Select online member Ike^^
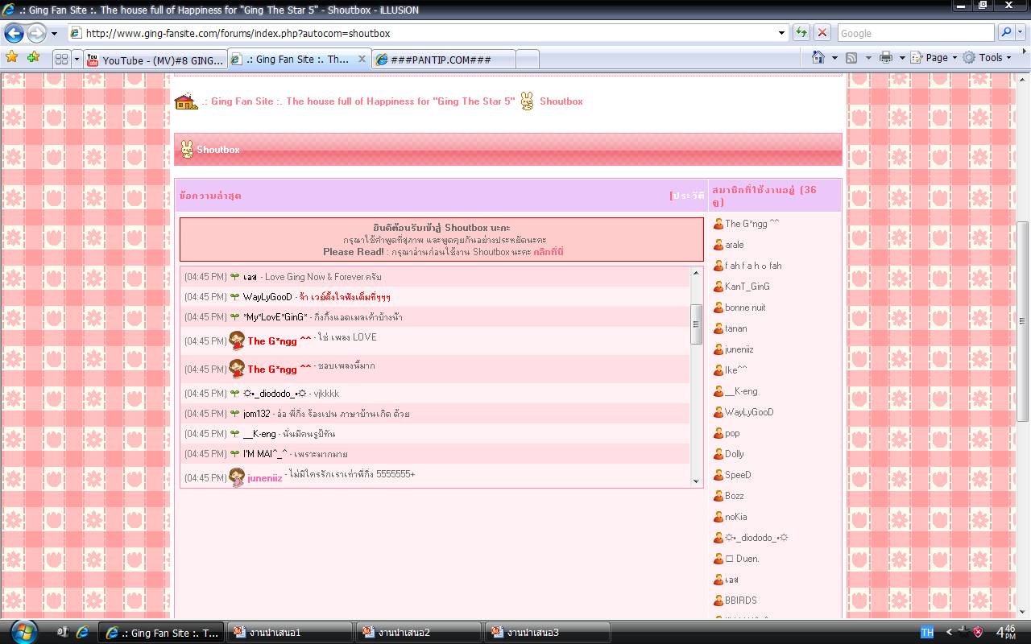The width and height of the screenshot is (1031, 644). coord(735,370)
